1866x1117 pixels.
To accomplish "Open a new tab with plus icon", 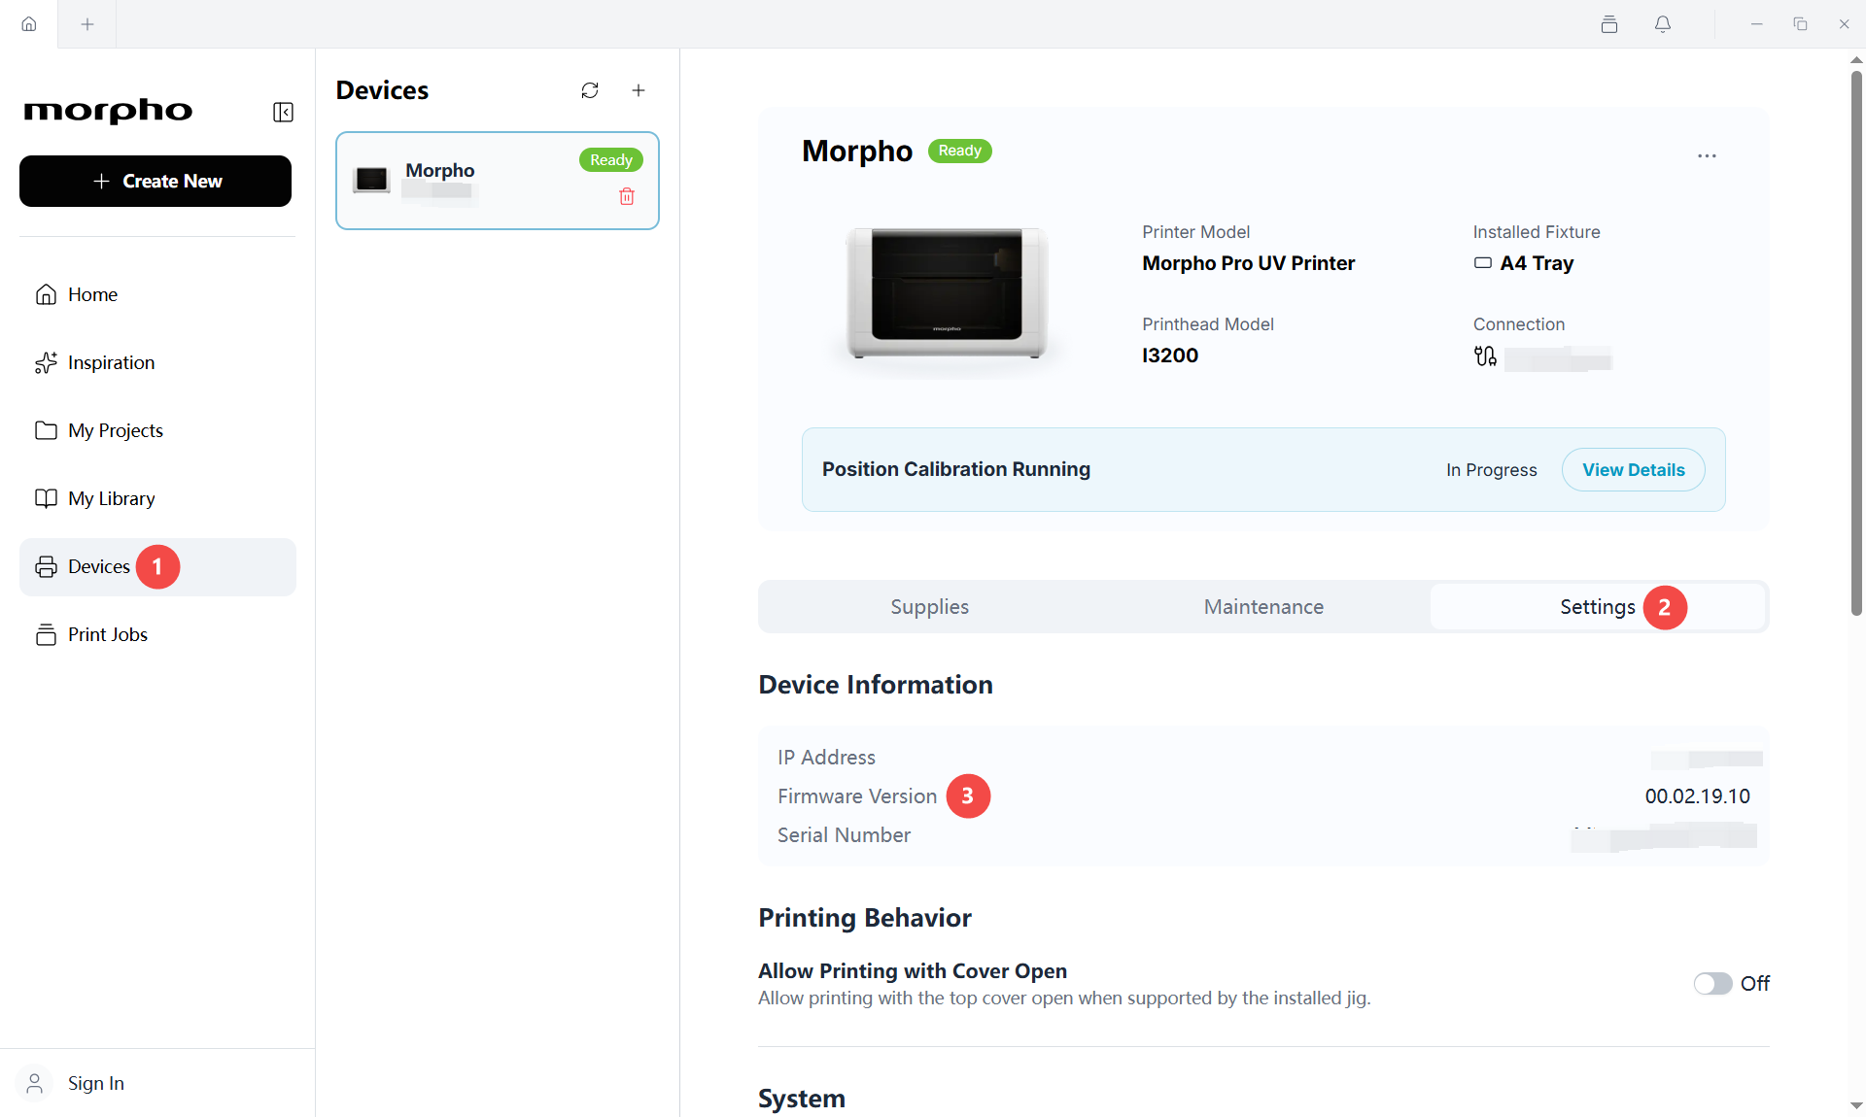I will coord(87,24).
